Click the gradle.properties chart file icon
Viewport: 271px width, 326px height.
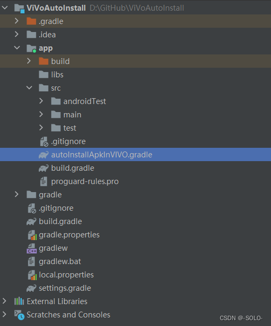(x=32, y=235)
